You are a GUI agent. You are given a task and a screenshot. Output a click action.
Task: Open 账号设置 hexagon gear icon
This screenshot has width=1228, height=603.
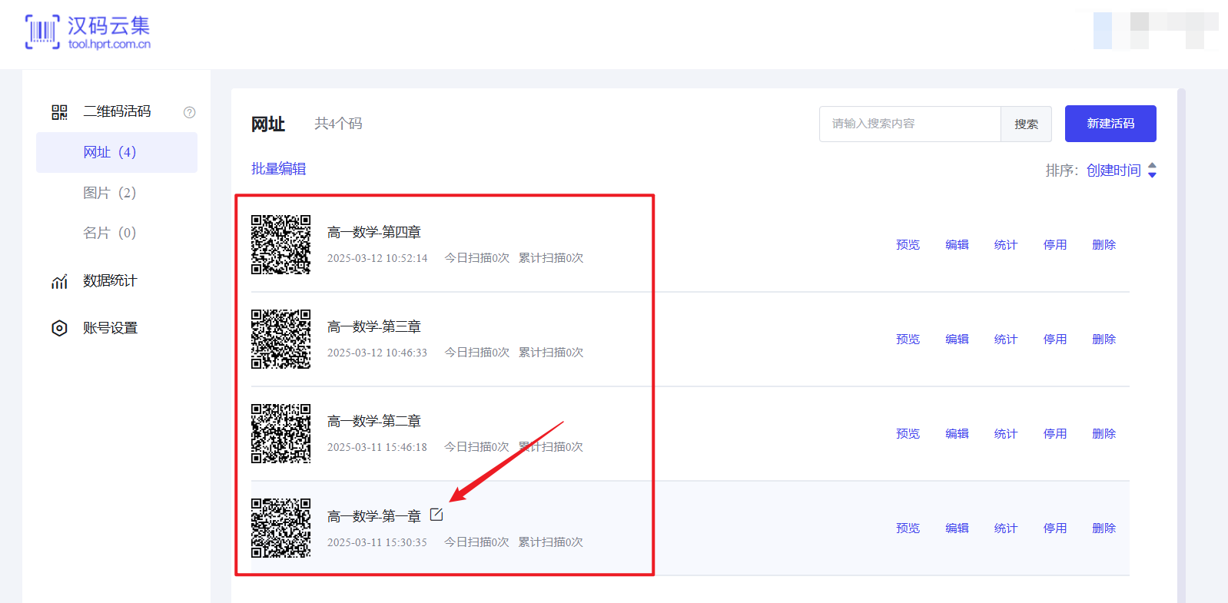[x=59, y=328]
